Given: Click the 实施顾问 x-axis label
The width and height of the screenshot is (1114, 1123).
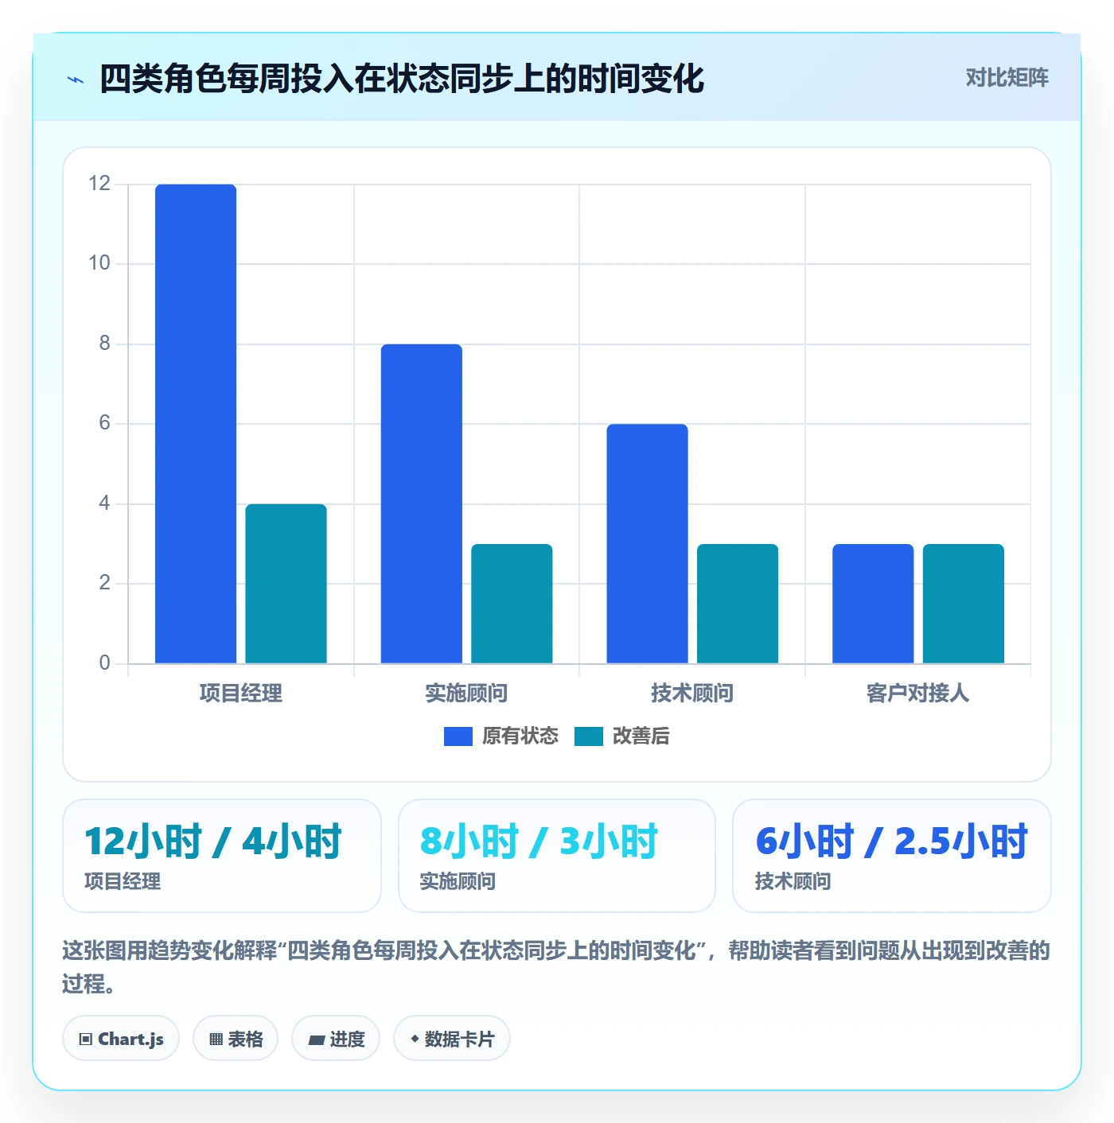Looking at the screenshot, I should click(x=466, y=694).
